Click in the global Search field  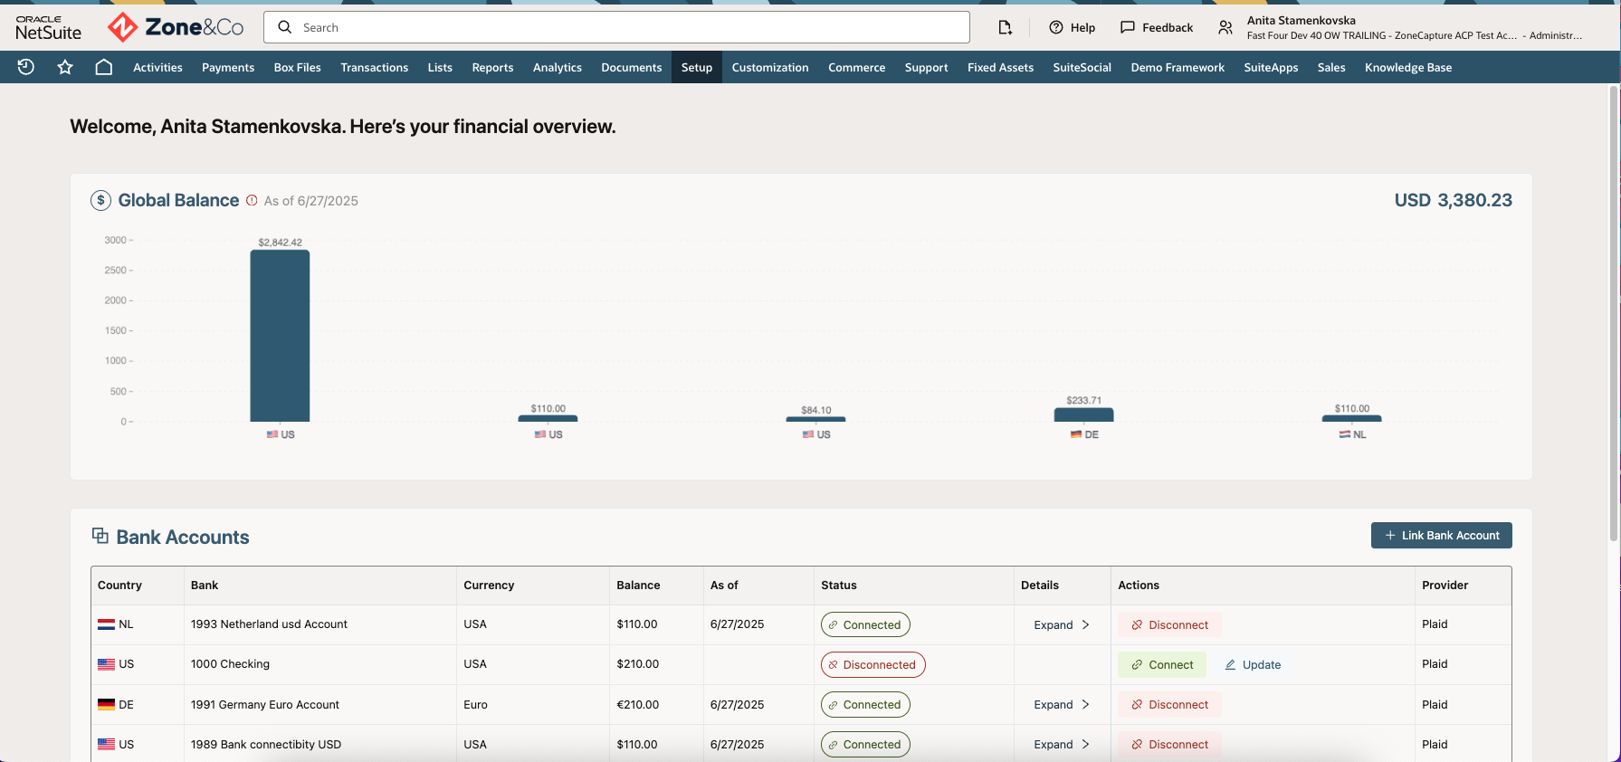pos(616,27)
